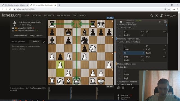The width and height of the screenshot is (180, 101).
Task: Toggle the engine menu diamond icon
Action: 160,22
